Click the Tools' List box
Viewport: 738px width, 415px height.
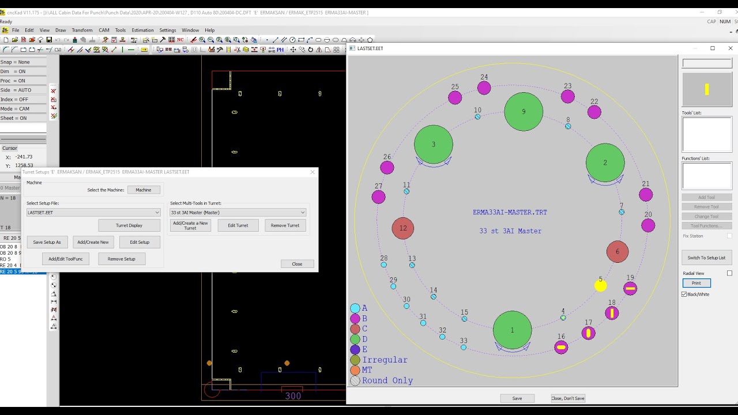pos(707,135)
